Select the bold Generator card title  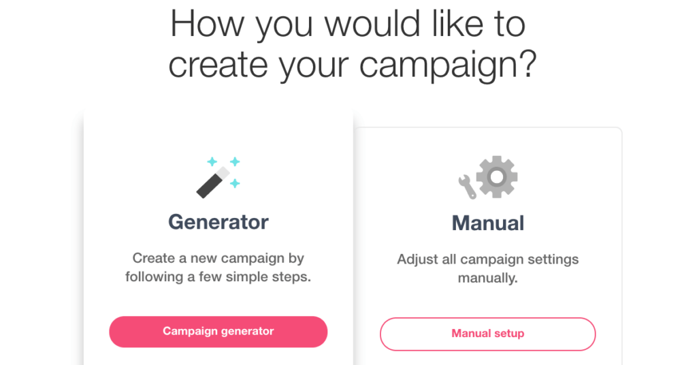click(x=218, y=222)
